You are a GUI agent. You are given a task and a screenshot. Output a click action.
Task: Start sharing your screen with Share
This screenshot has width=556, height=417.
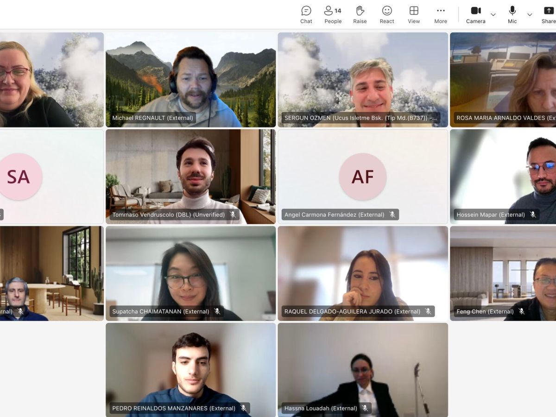(x=549, y=14)
